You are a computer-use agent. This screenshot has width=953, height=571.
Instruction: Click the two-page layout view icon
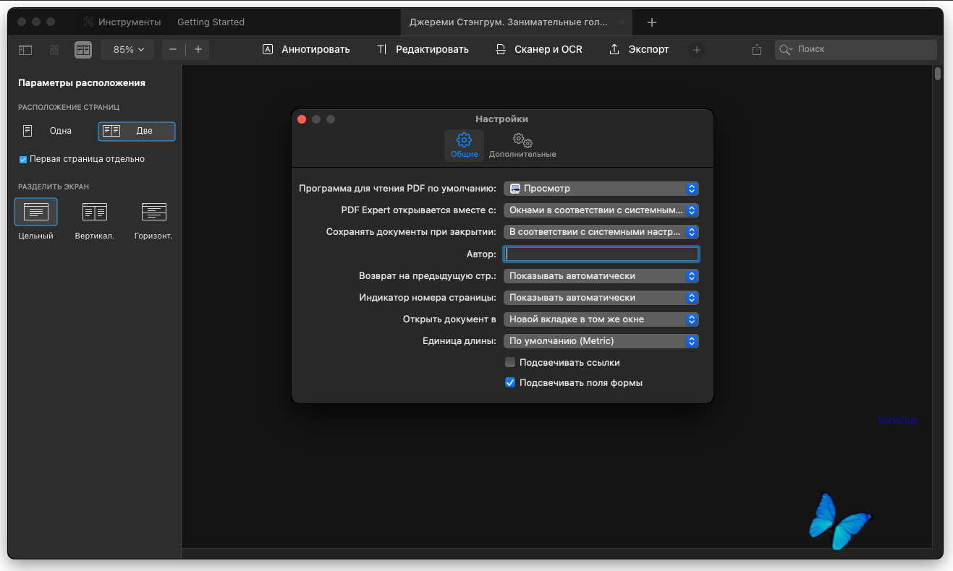tap(83, 50)
